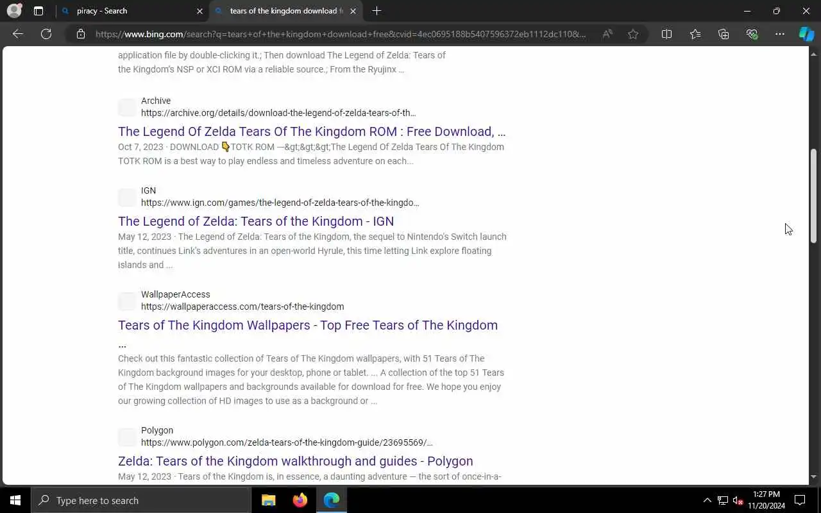The width and height of the screenshot is (821, 513).
Task: Open 'Tears Of The Kingdom ROM : Free Download' result
Action: click(312, 131)
